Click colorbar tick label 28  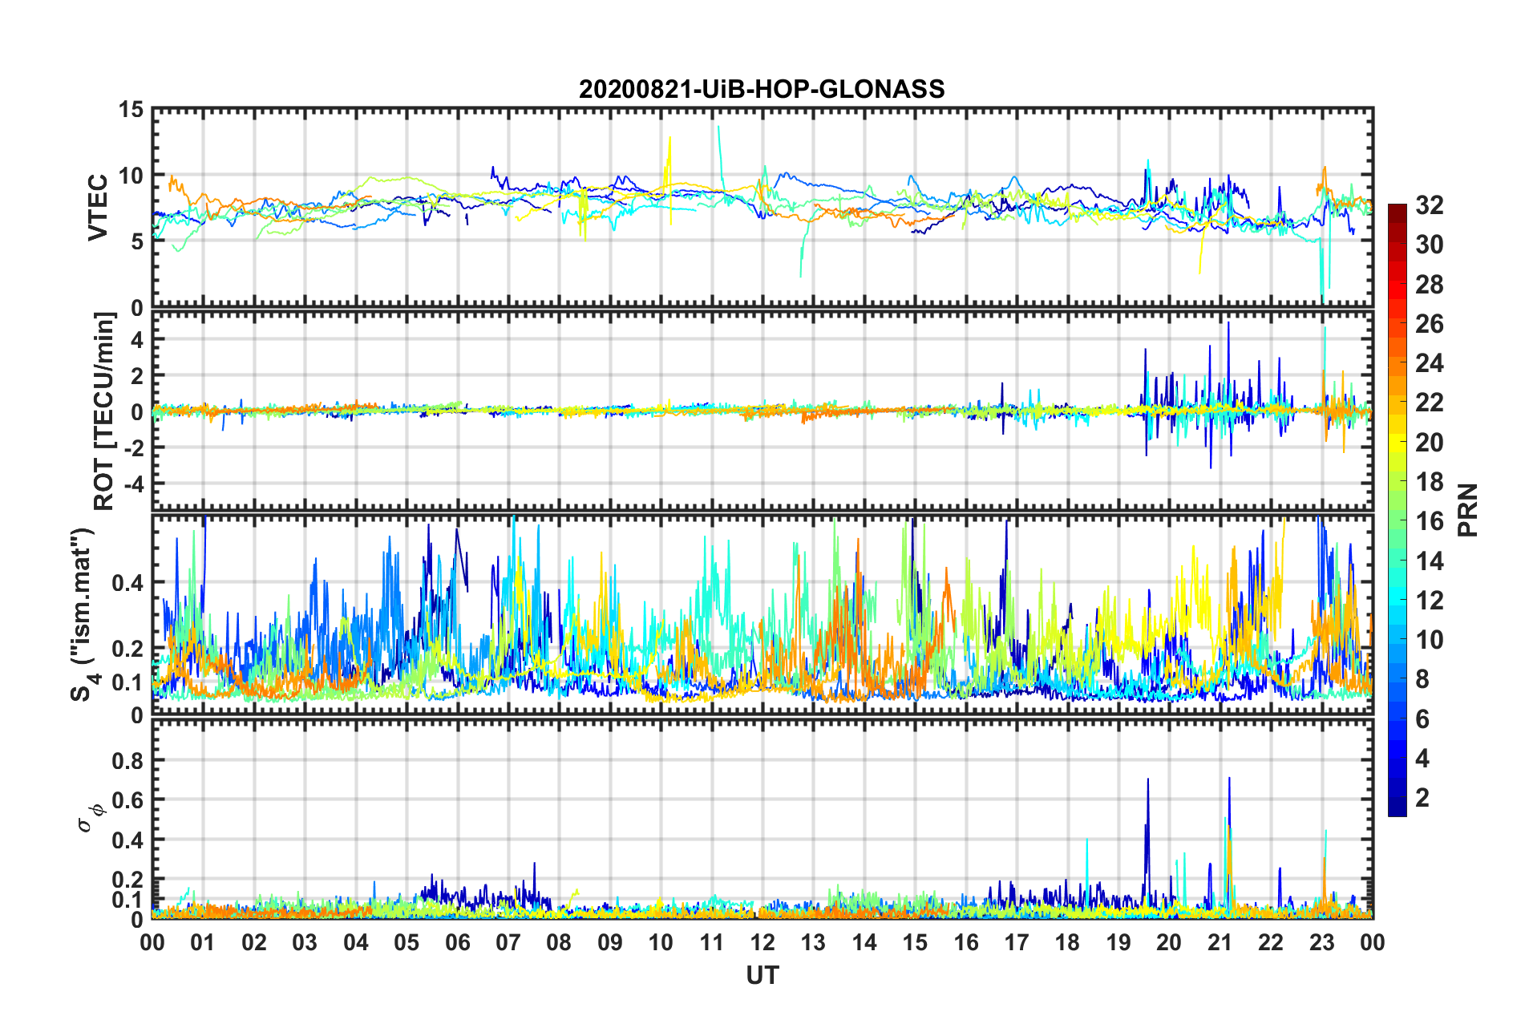point(1430,284)
